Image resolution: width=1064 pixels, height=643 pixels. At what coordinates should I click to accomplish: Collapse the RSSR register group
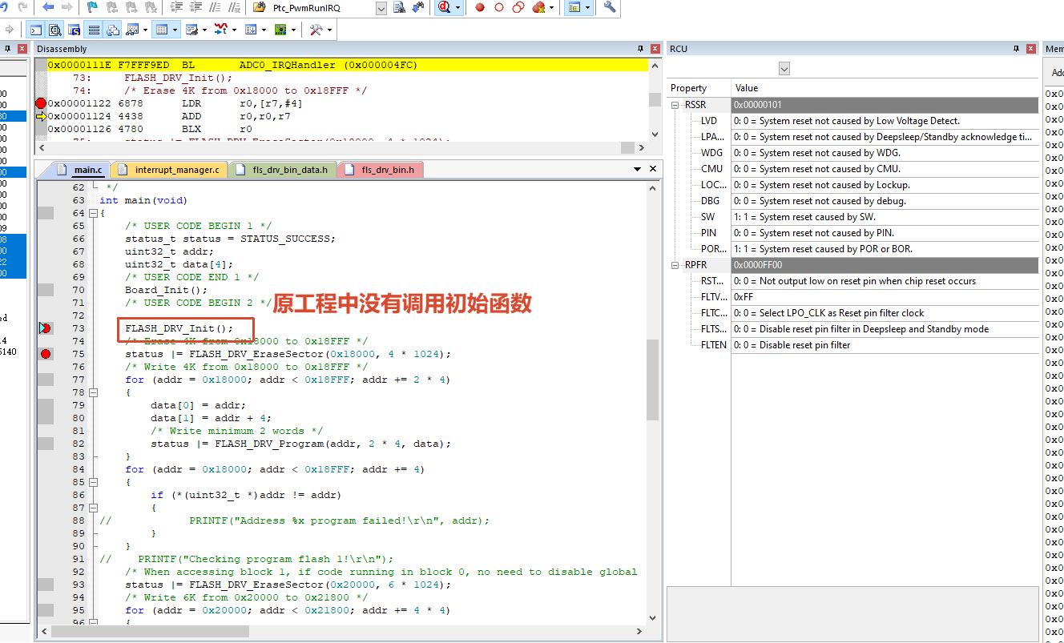675,105
